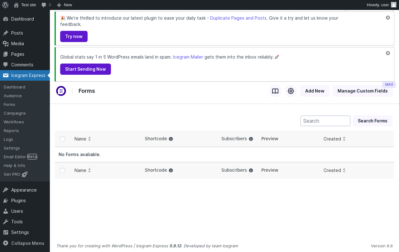Click the Icegram Express round logo

[61, 91]
